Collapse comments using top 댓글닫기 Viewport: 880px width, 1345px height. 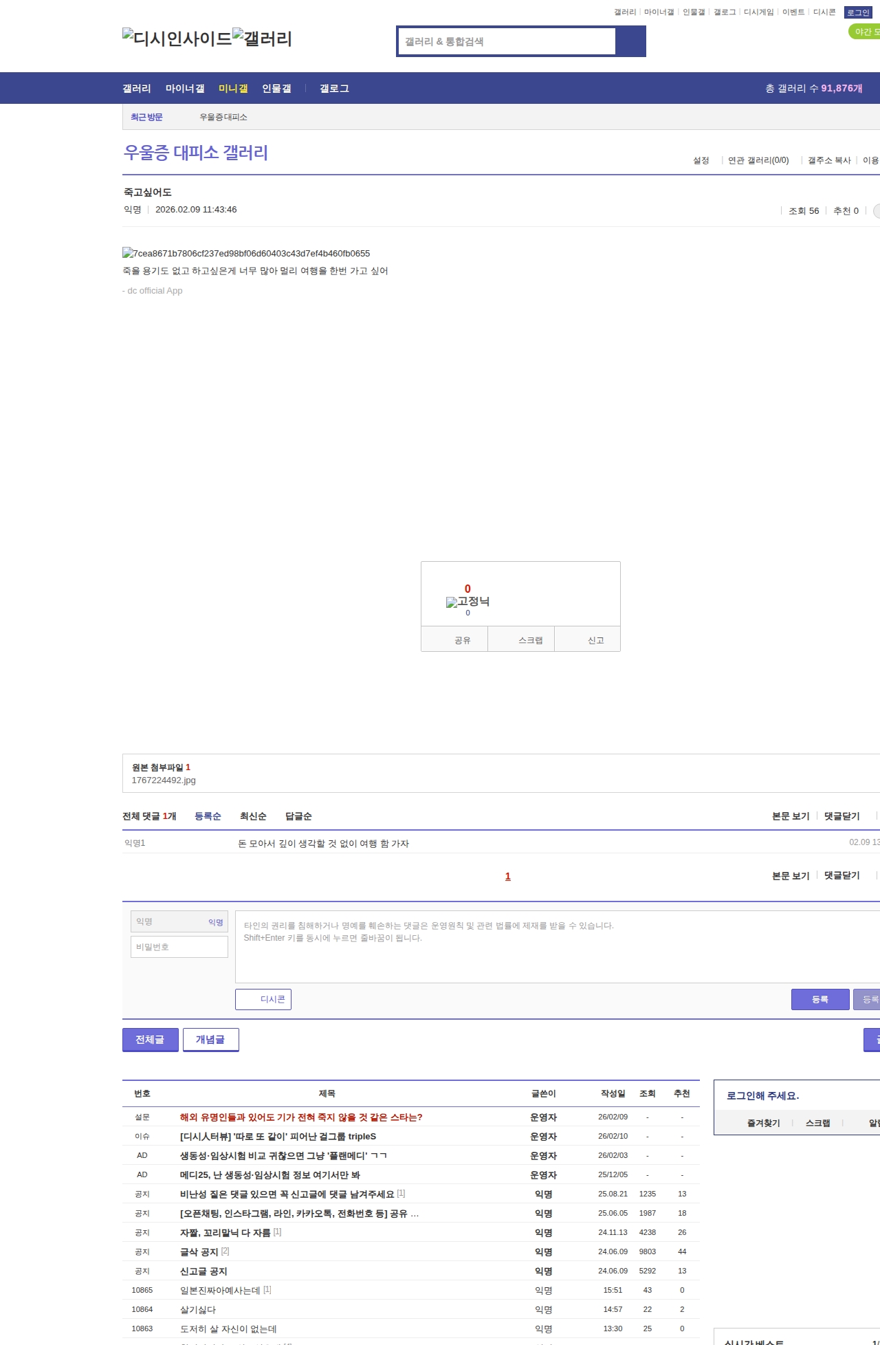(841, 816)
